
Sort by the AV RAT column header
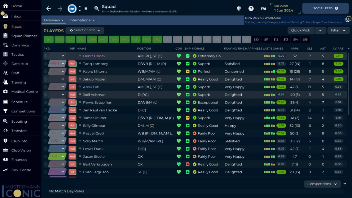338,48
